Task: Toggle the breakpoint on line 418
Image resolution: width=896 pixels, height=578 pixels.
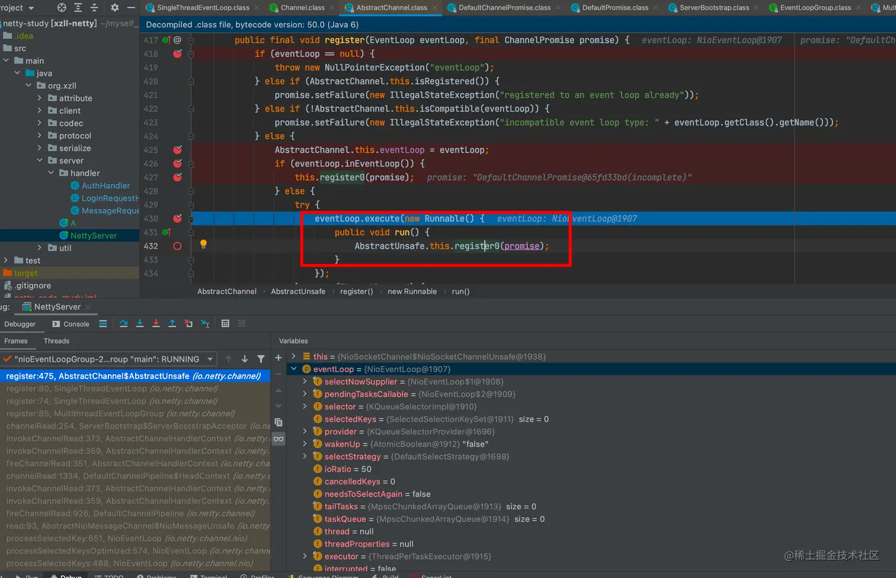Action: click(x=177, y=54)
